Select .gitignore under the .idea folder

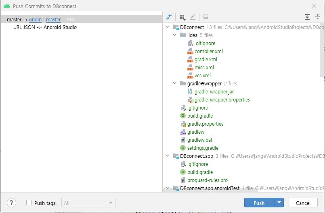[x=205, y=43]
